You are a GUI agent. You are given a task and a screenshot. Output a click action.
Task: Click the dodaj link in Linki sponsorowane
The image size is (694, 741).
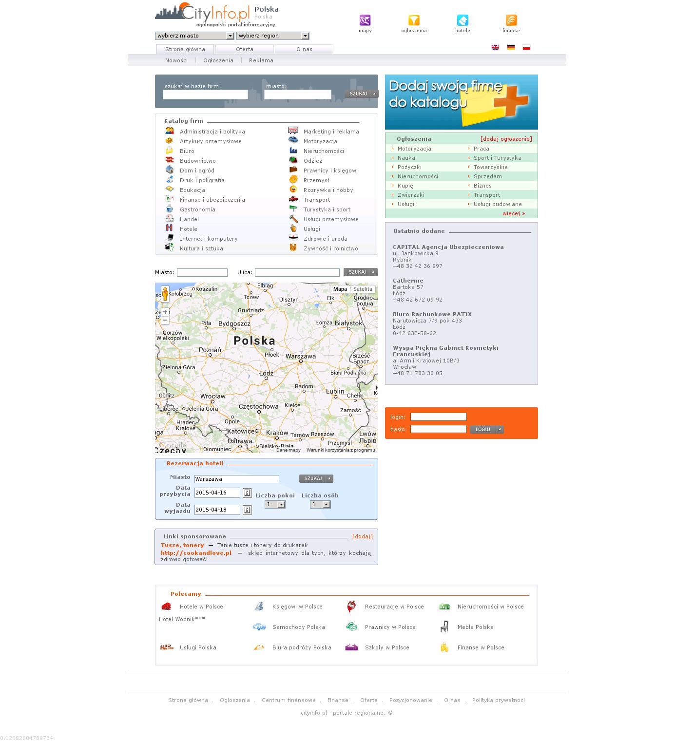363,536
